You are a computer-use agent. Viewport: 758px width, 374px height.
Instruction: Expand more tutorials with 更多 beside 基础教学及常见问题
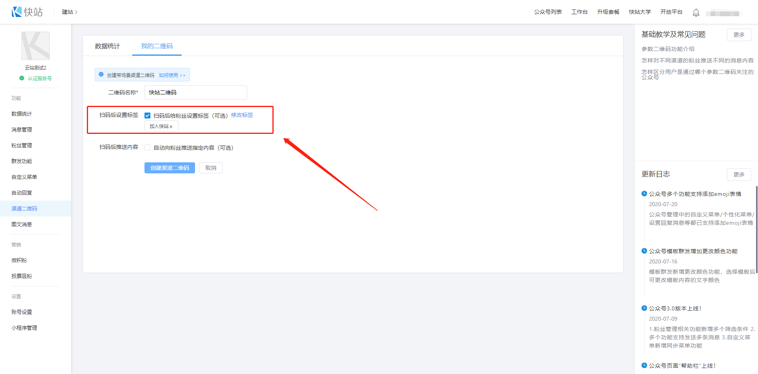pos(739,35)
